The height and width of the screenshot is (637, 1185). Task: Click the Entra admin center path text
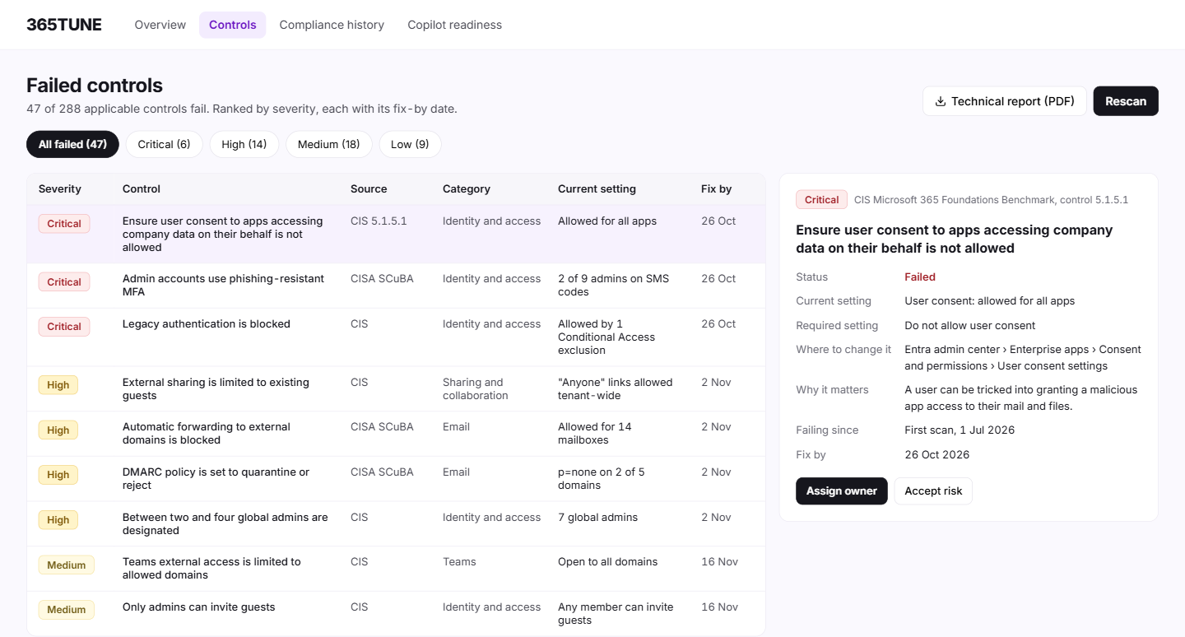click(x=1023, y=358)
